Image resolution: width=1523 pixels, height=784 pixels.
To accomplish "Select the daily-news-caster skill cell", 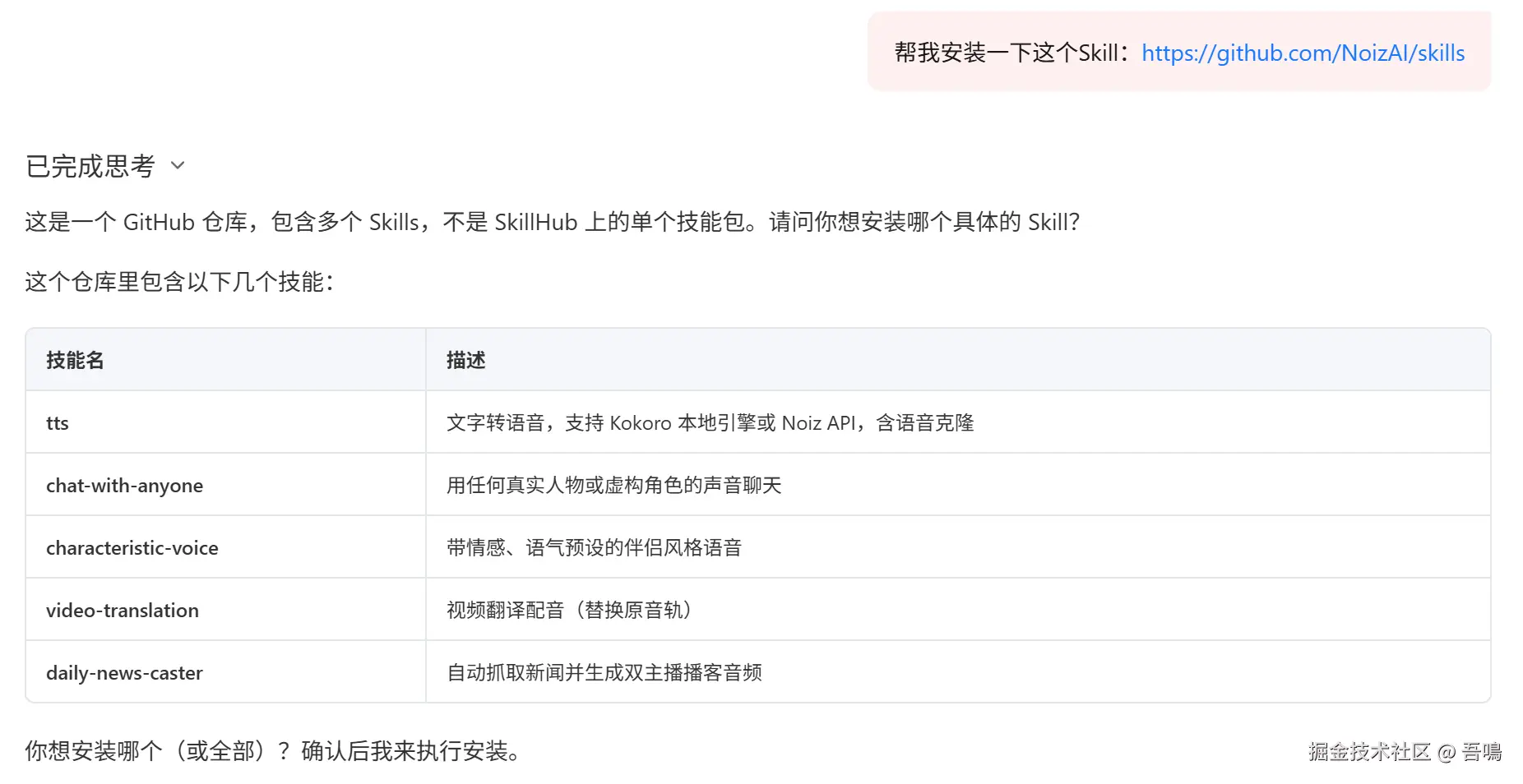I will [124, 673].
